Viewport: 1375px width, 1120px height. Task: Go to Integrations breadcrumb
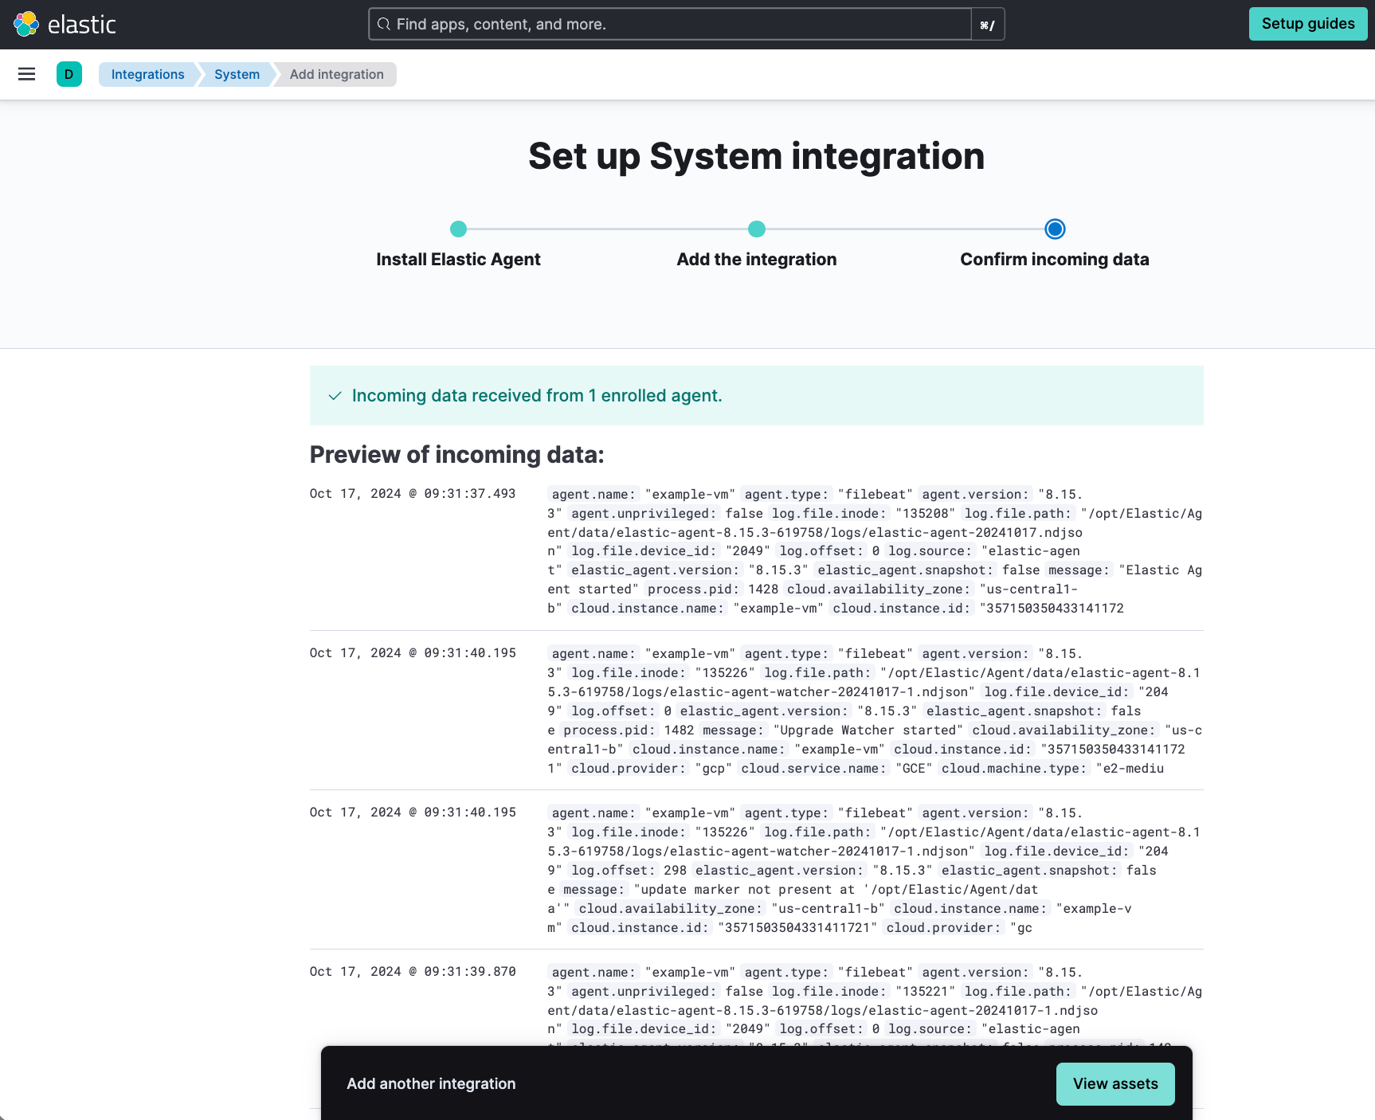147,74
